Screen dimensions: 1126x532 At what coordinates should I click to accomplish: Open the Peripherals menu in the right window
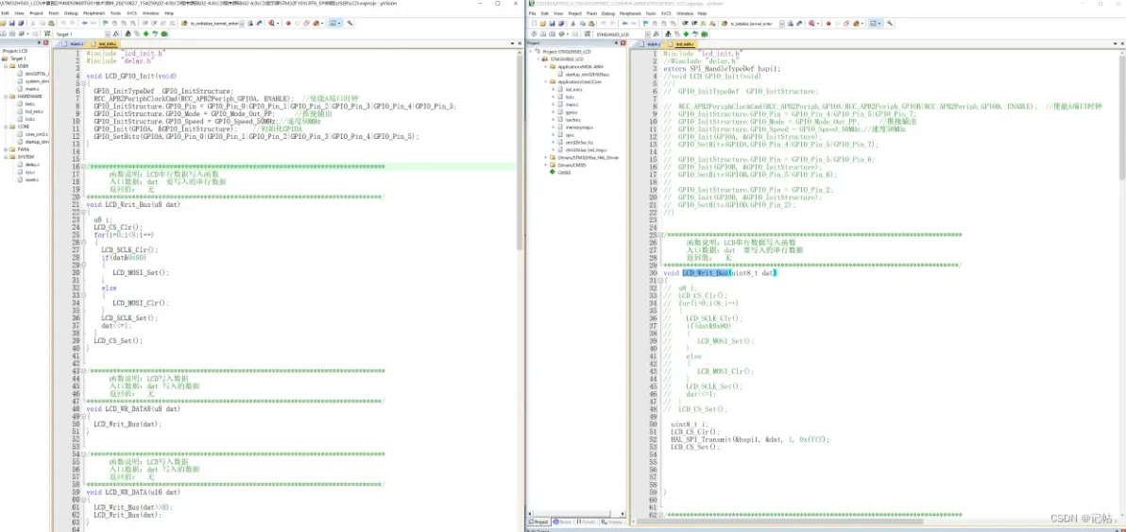(629, 13)
